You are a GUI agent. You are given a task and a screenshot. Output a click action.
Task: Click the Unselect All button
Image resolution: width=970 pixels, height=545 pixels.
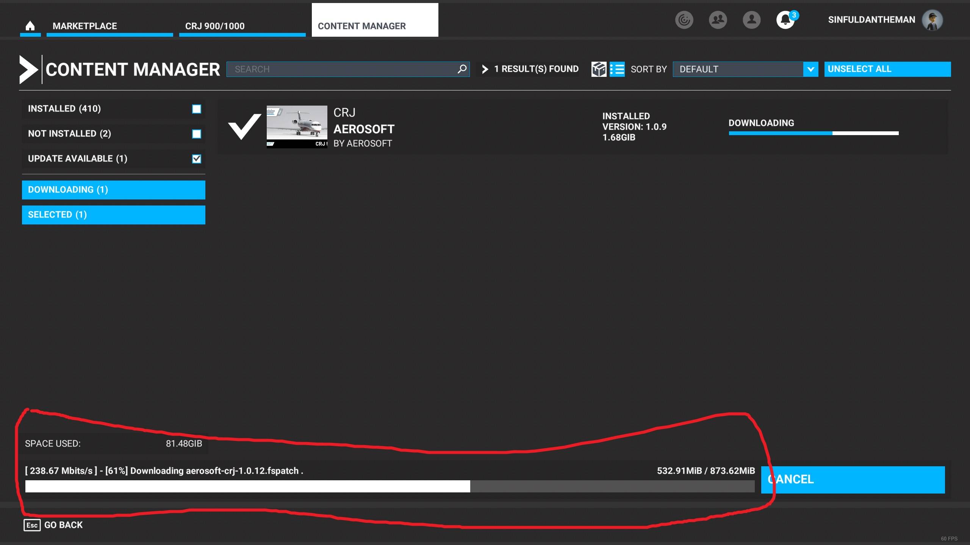click(x=887, y=69)
